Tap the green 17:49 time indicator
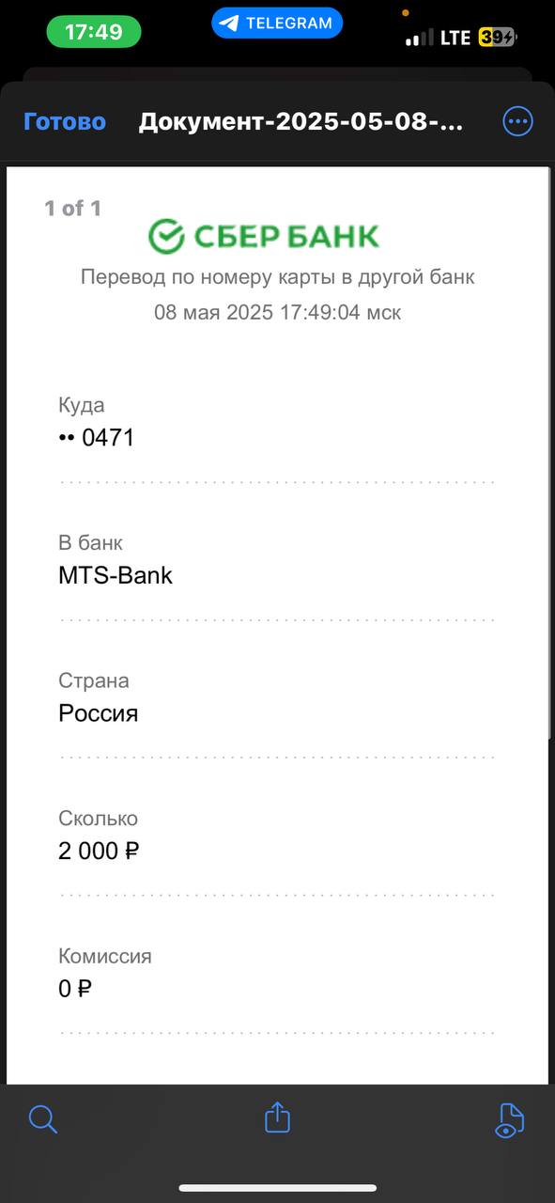The image size is (555, 1203). coord(94,32)
